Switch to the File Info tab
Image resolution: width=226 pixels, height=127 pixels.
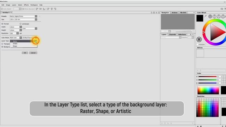click(183, 13)
